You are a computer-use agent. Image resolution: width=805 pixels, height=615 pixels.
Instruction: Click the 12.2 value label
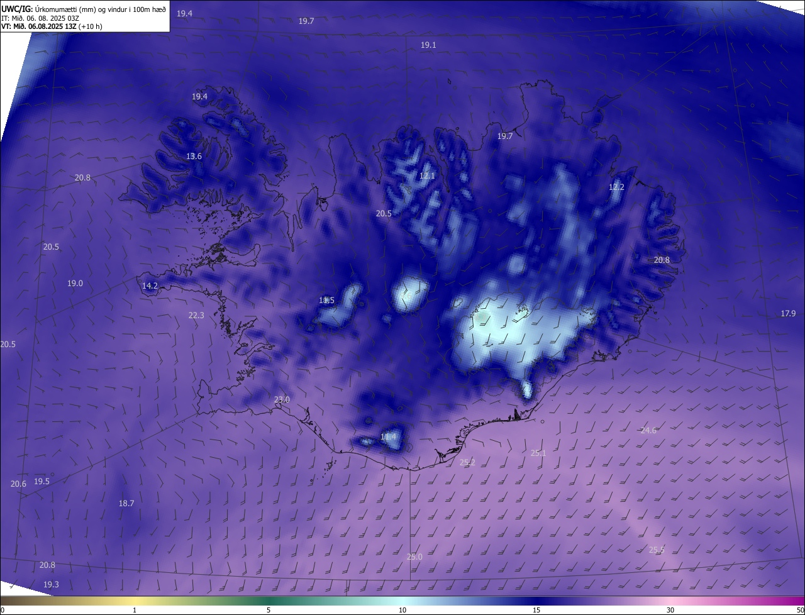pyautogui.click(x=616, y=187)
